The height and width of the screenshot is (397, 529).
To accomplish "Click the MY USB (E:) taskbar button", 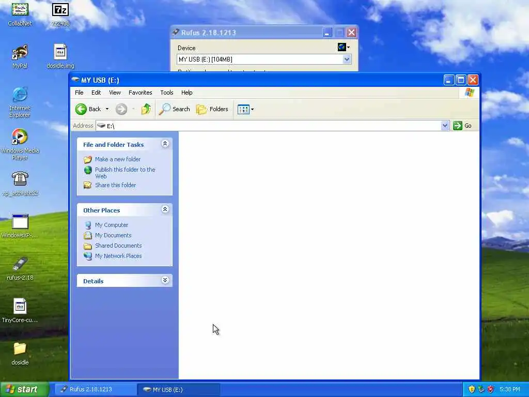I will coord(179,389).
